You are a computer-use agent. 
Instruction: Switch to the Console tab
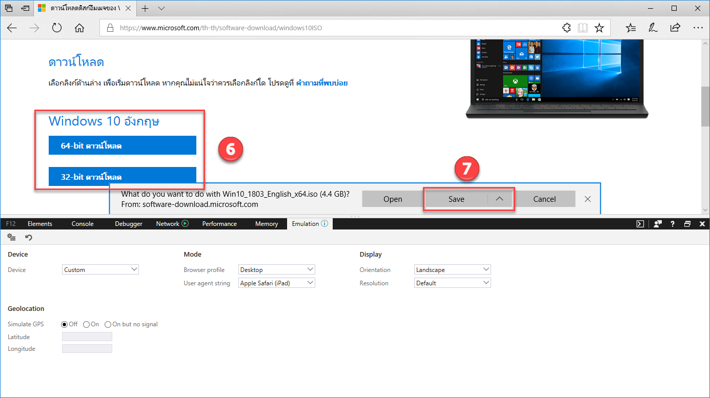click(x=83, y=224)
